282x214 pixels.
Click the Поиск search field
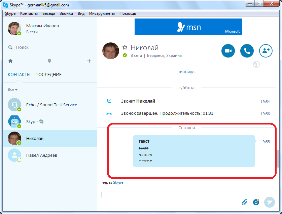(50, 47)
